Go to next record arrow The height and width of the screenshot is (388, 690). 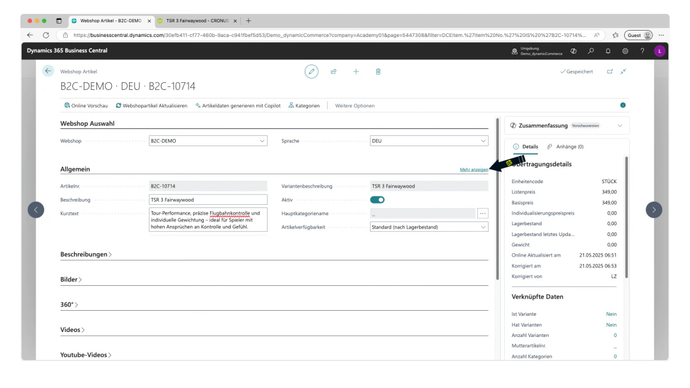pos(654,209)
